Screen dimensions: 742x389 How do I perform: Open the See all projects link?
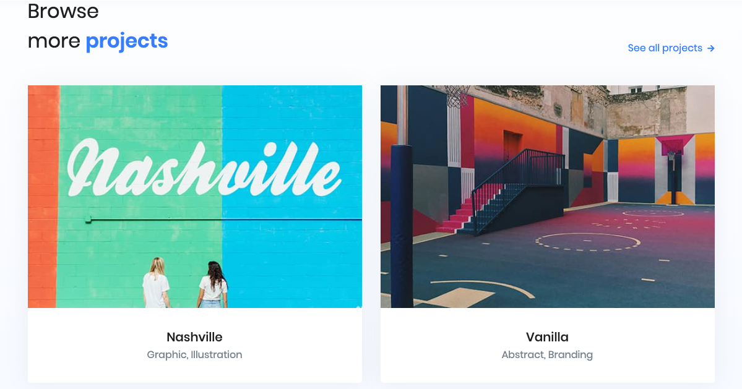(x=671, y=48)
